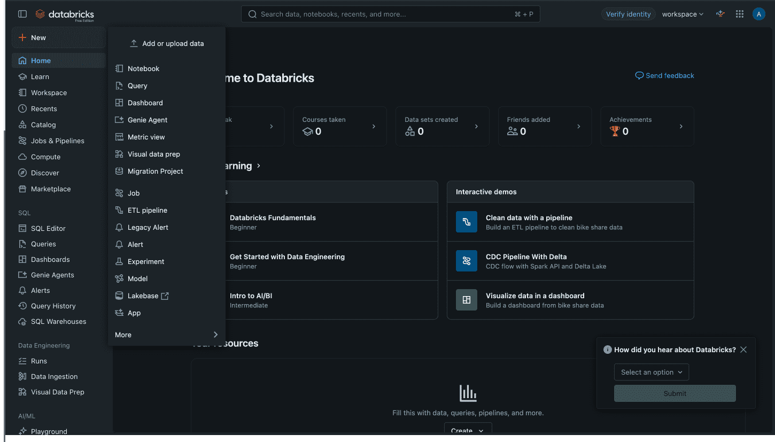Expand the Create dropdown button
The image size is (775, 442).
468,430
